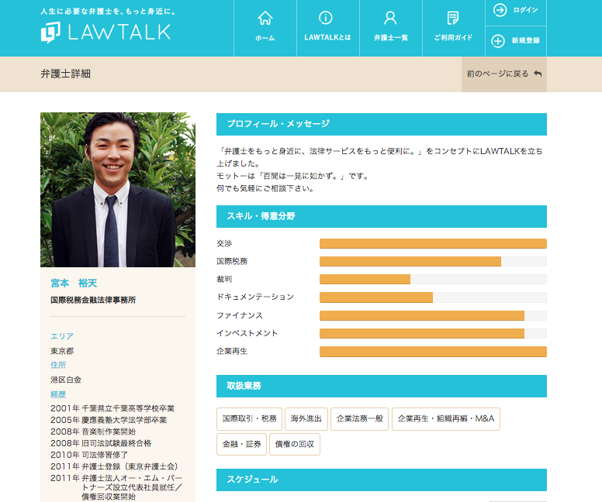Click the プロフィール・メッセージ header
The image size is (602, 502).
pos(382,124)
